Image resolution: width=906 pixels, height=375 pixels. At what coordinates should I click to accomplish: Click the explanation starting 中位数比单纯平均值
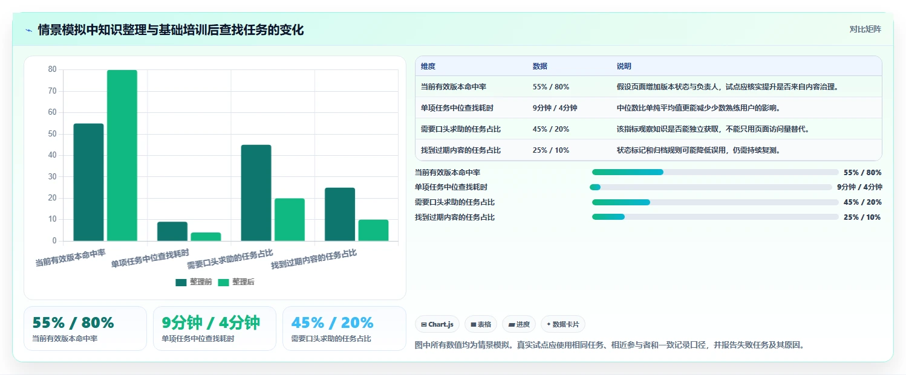pos(699,108)
